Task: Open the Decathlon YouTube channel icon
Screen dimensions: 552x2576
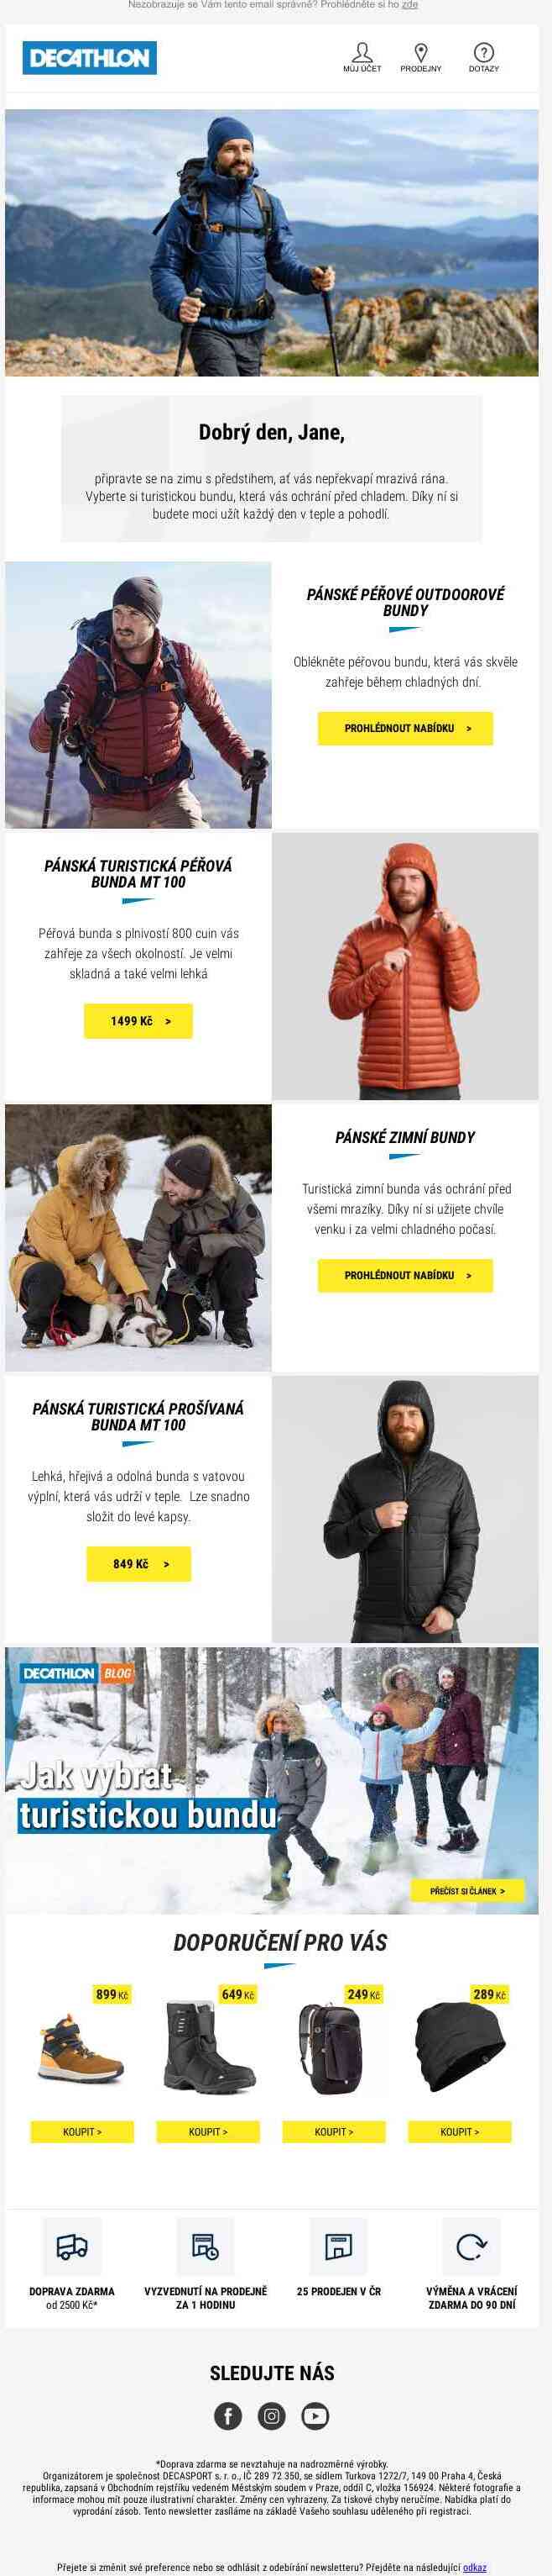Action: coord(315,2416)
